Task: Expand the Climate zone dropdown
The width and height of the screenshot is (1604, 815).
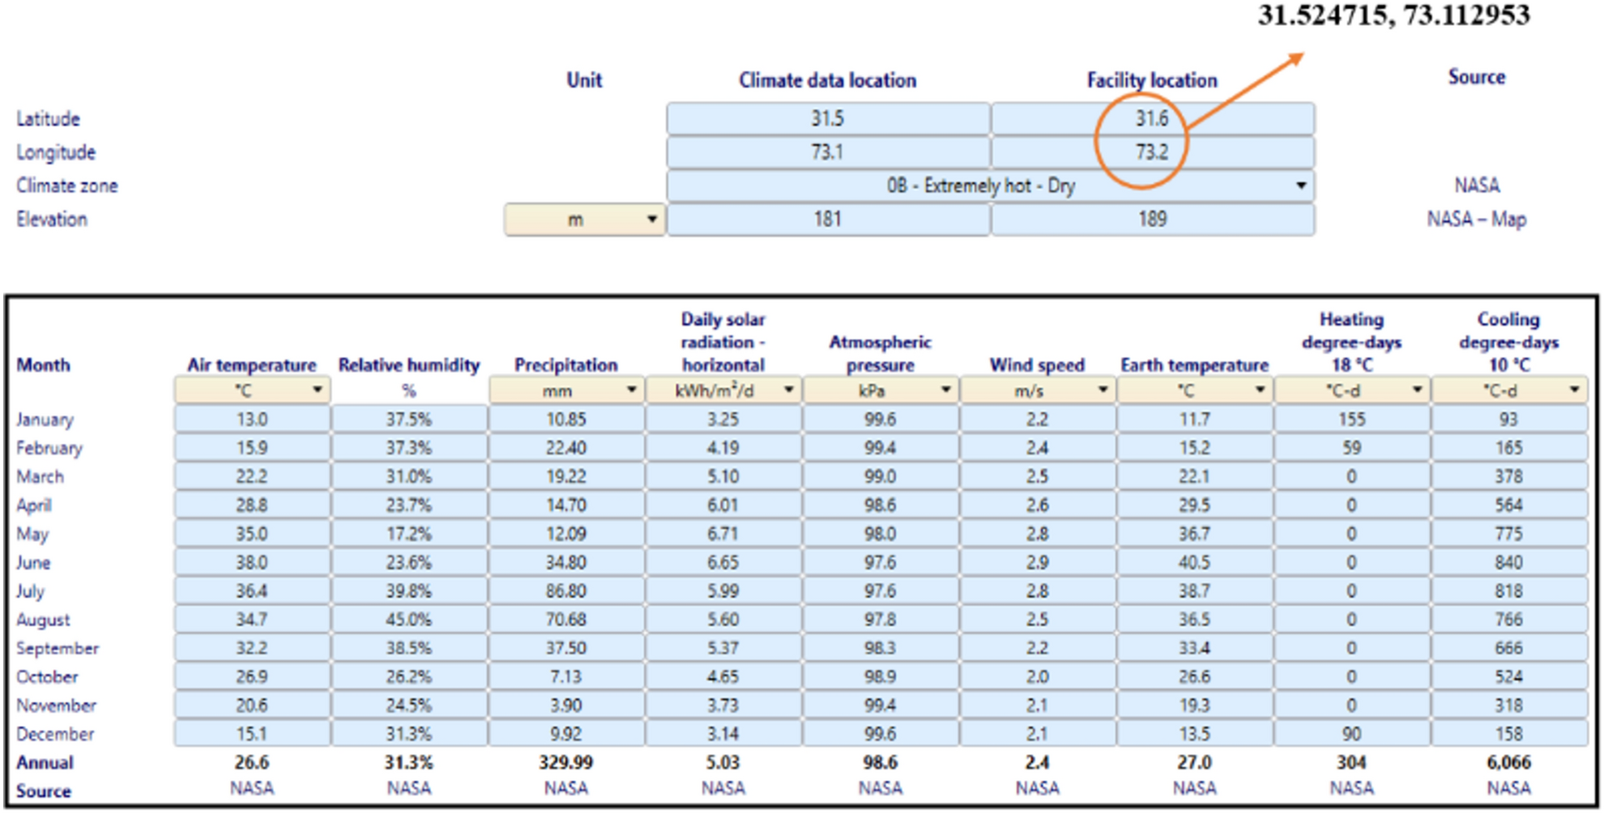Action: (990, 186)
